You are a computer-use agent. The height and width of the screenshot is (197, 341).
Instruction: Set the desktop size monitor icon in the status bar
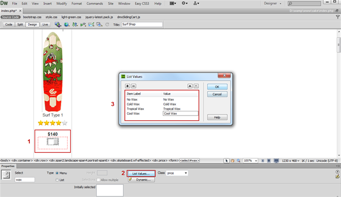click(276, 161)
